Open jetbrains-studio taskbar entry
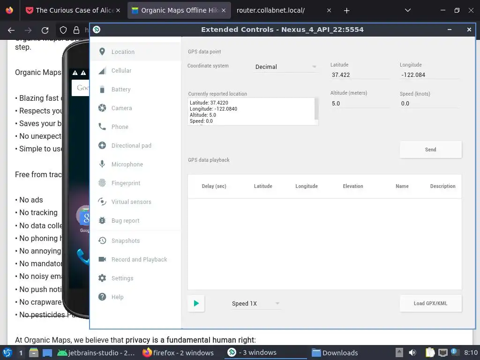Image resolution: width=480 pixels, height=360 pixels. (x=96, y=352)
